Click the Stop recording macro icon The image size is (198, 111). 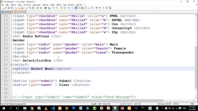[100, 8]
